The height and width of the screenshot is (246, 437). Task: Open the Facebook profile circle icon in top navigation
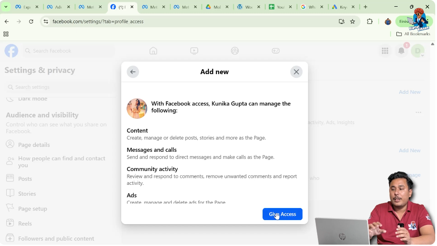click(236, 51)
